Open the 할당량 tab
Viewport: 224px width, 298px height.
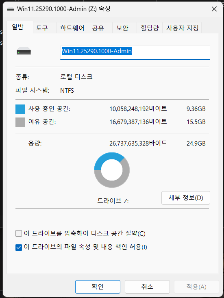150,28
